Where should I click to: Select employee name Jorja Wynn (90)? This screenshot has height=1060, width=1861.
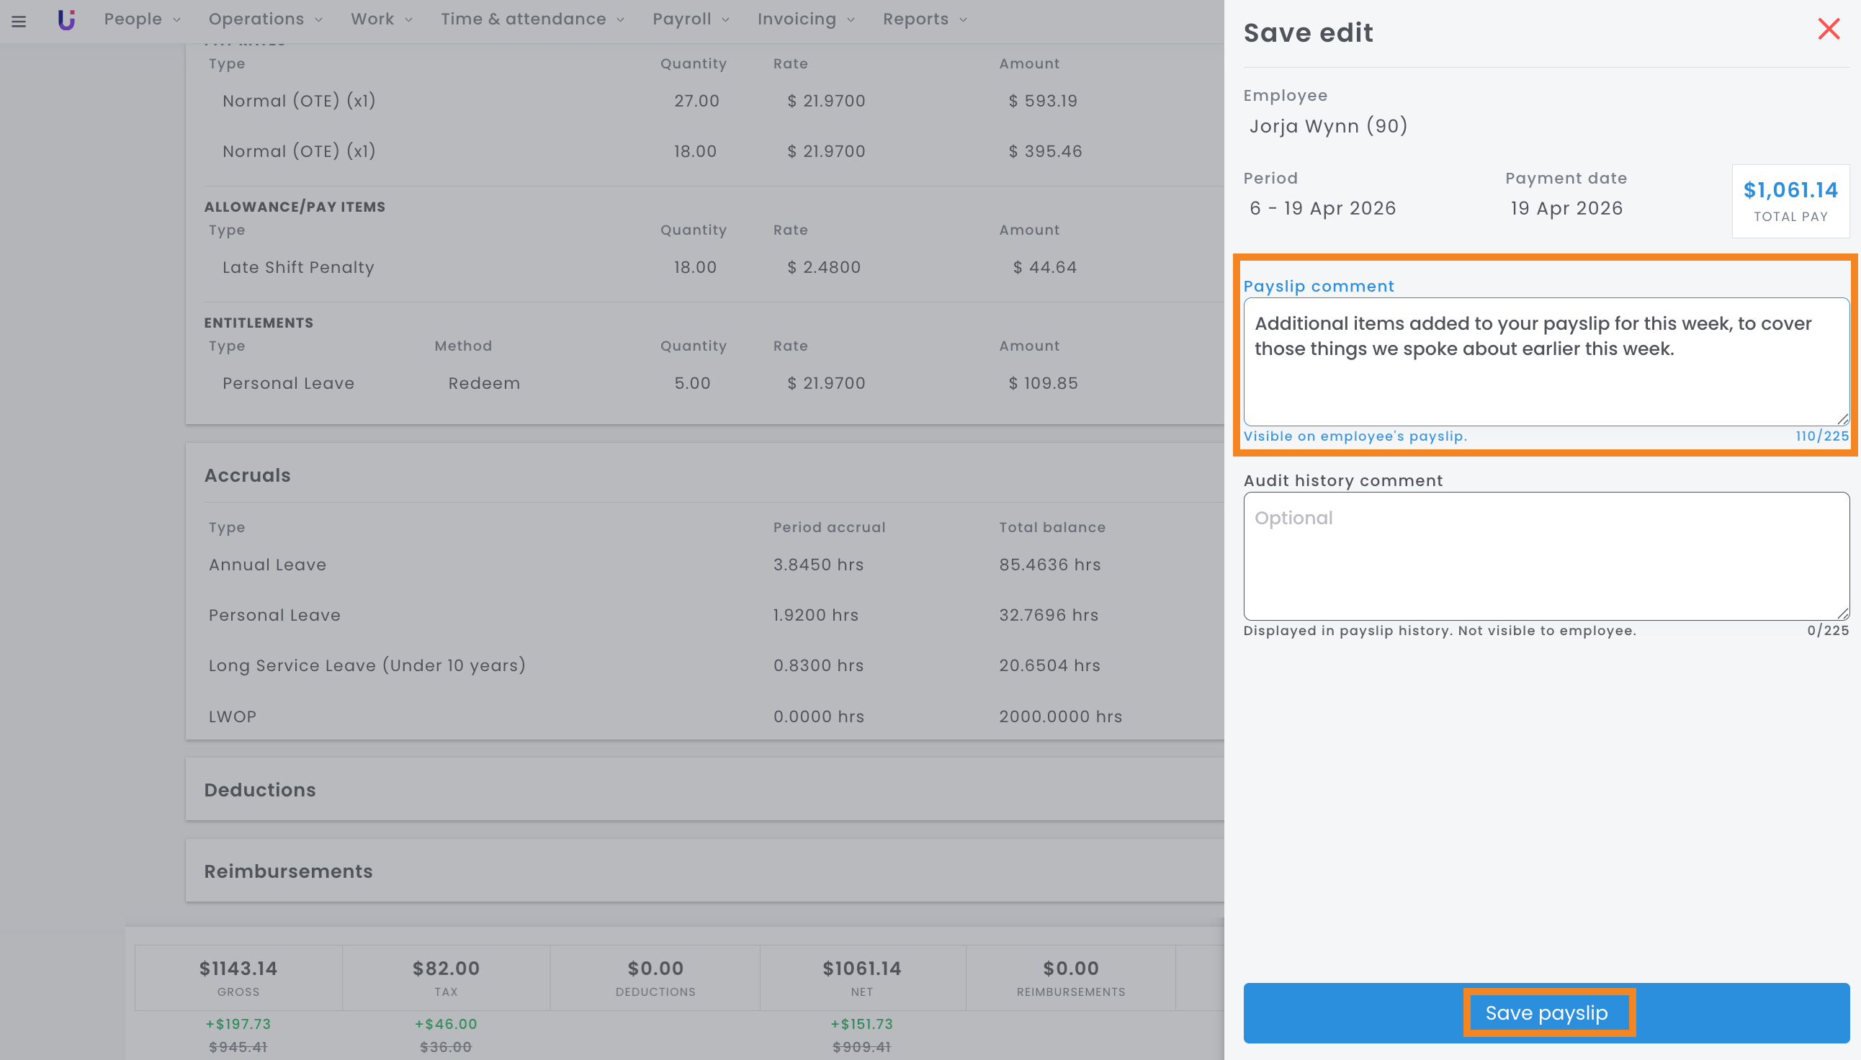click(x=1329, y=126)
